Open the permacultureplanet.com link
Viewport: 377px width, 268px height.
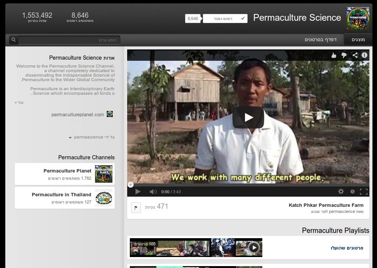(78, 115)
